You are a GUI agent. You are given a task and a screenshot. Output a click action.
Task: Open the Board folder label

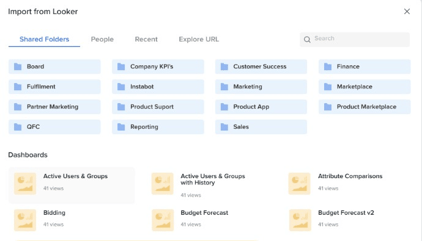click(x=35, y=67)
